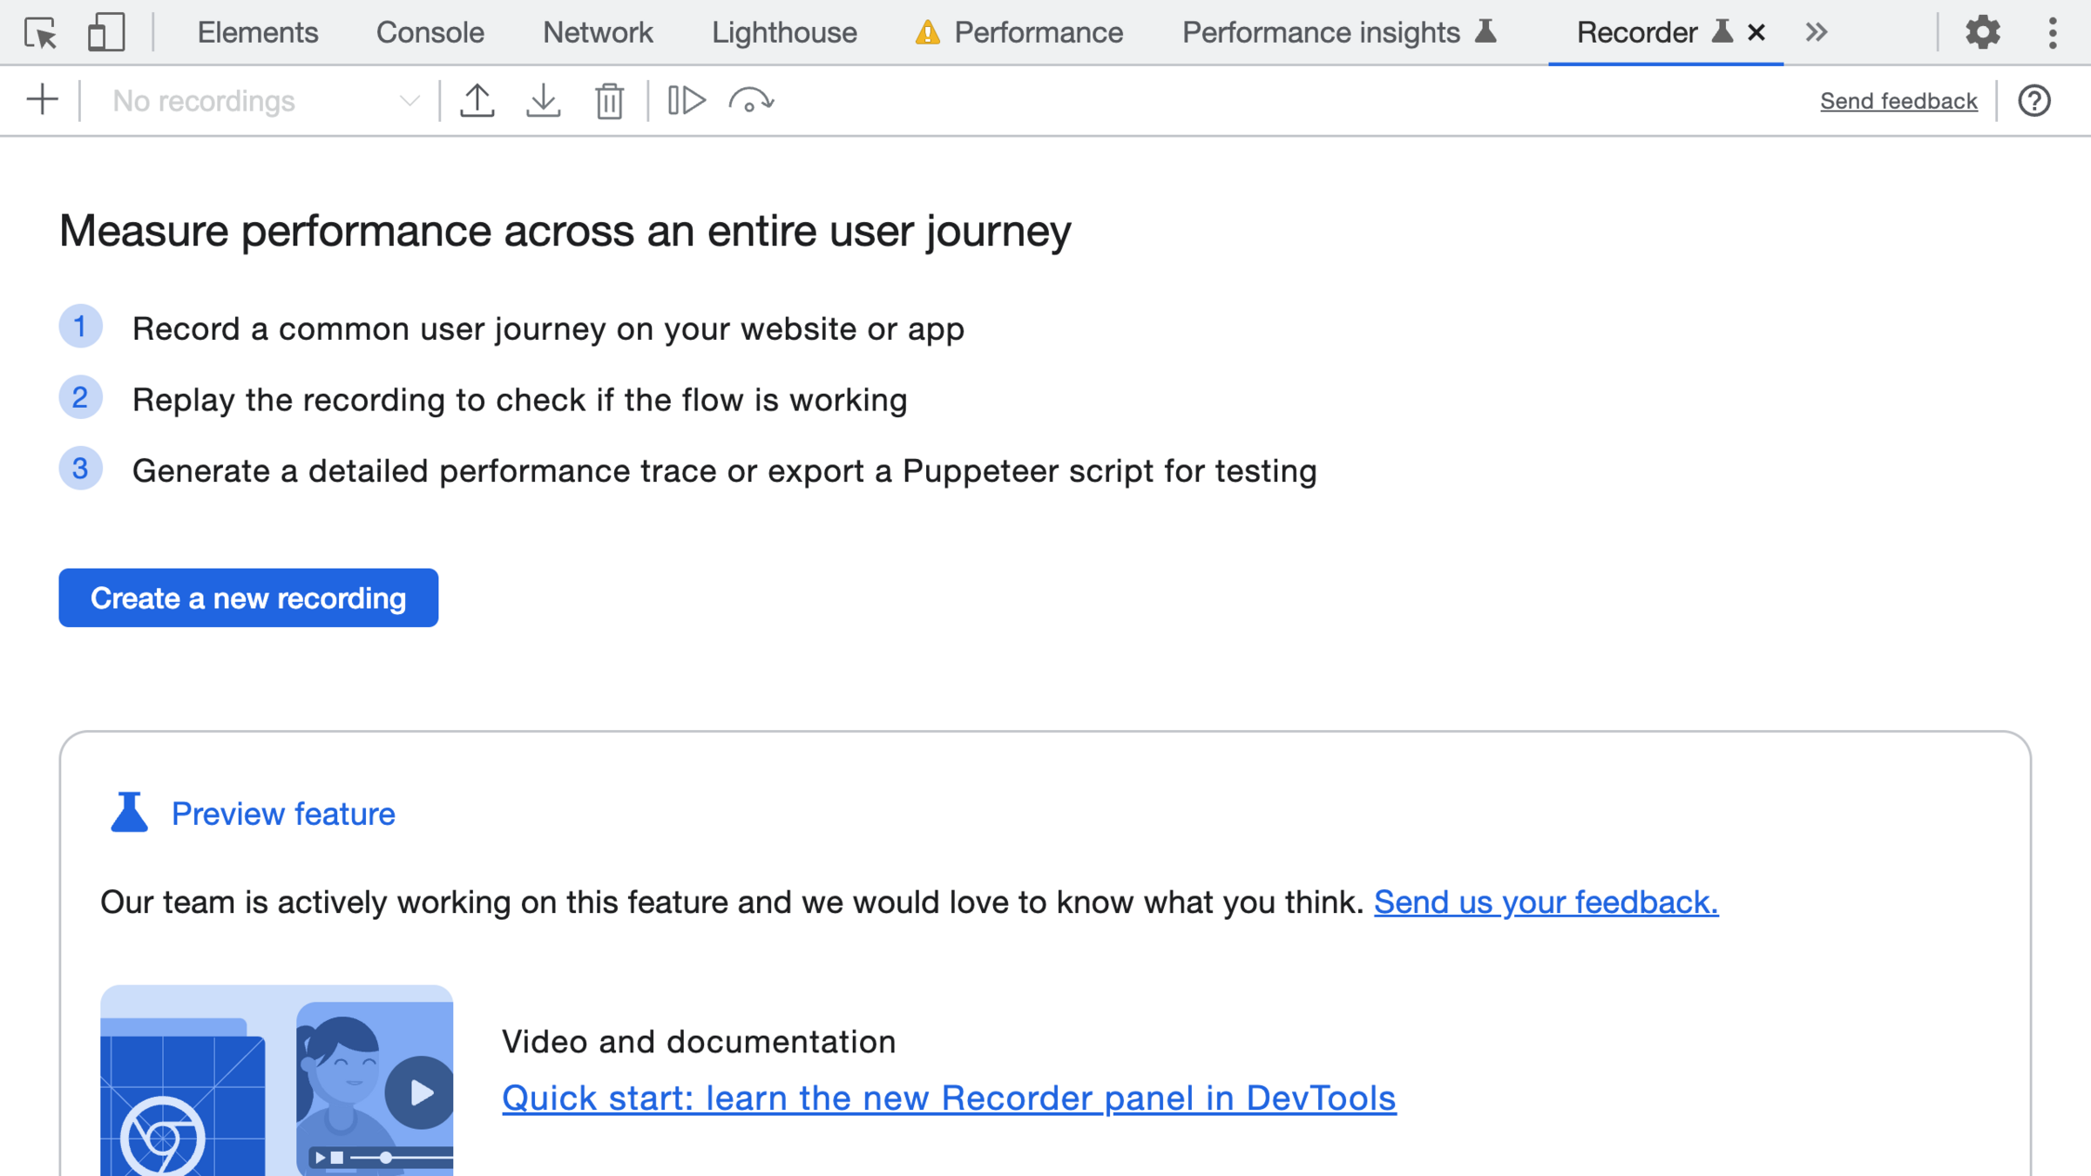Click the export recording download icon
Screen dimensions: 2091x1176
(544, 101)
